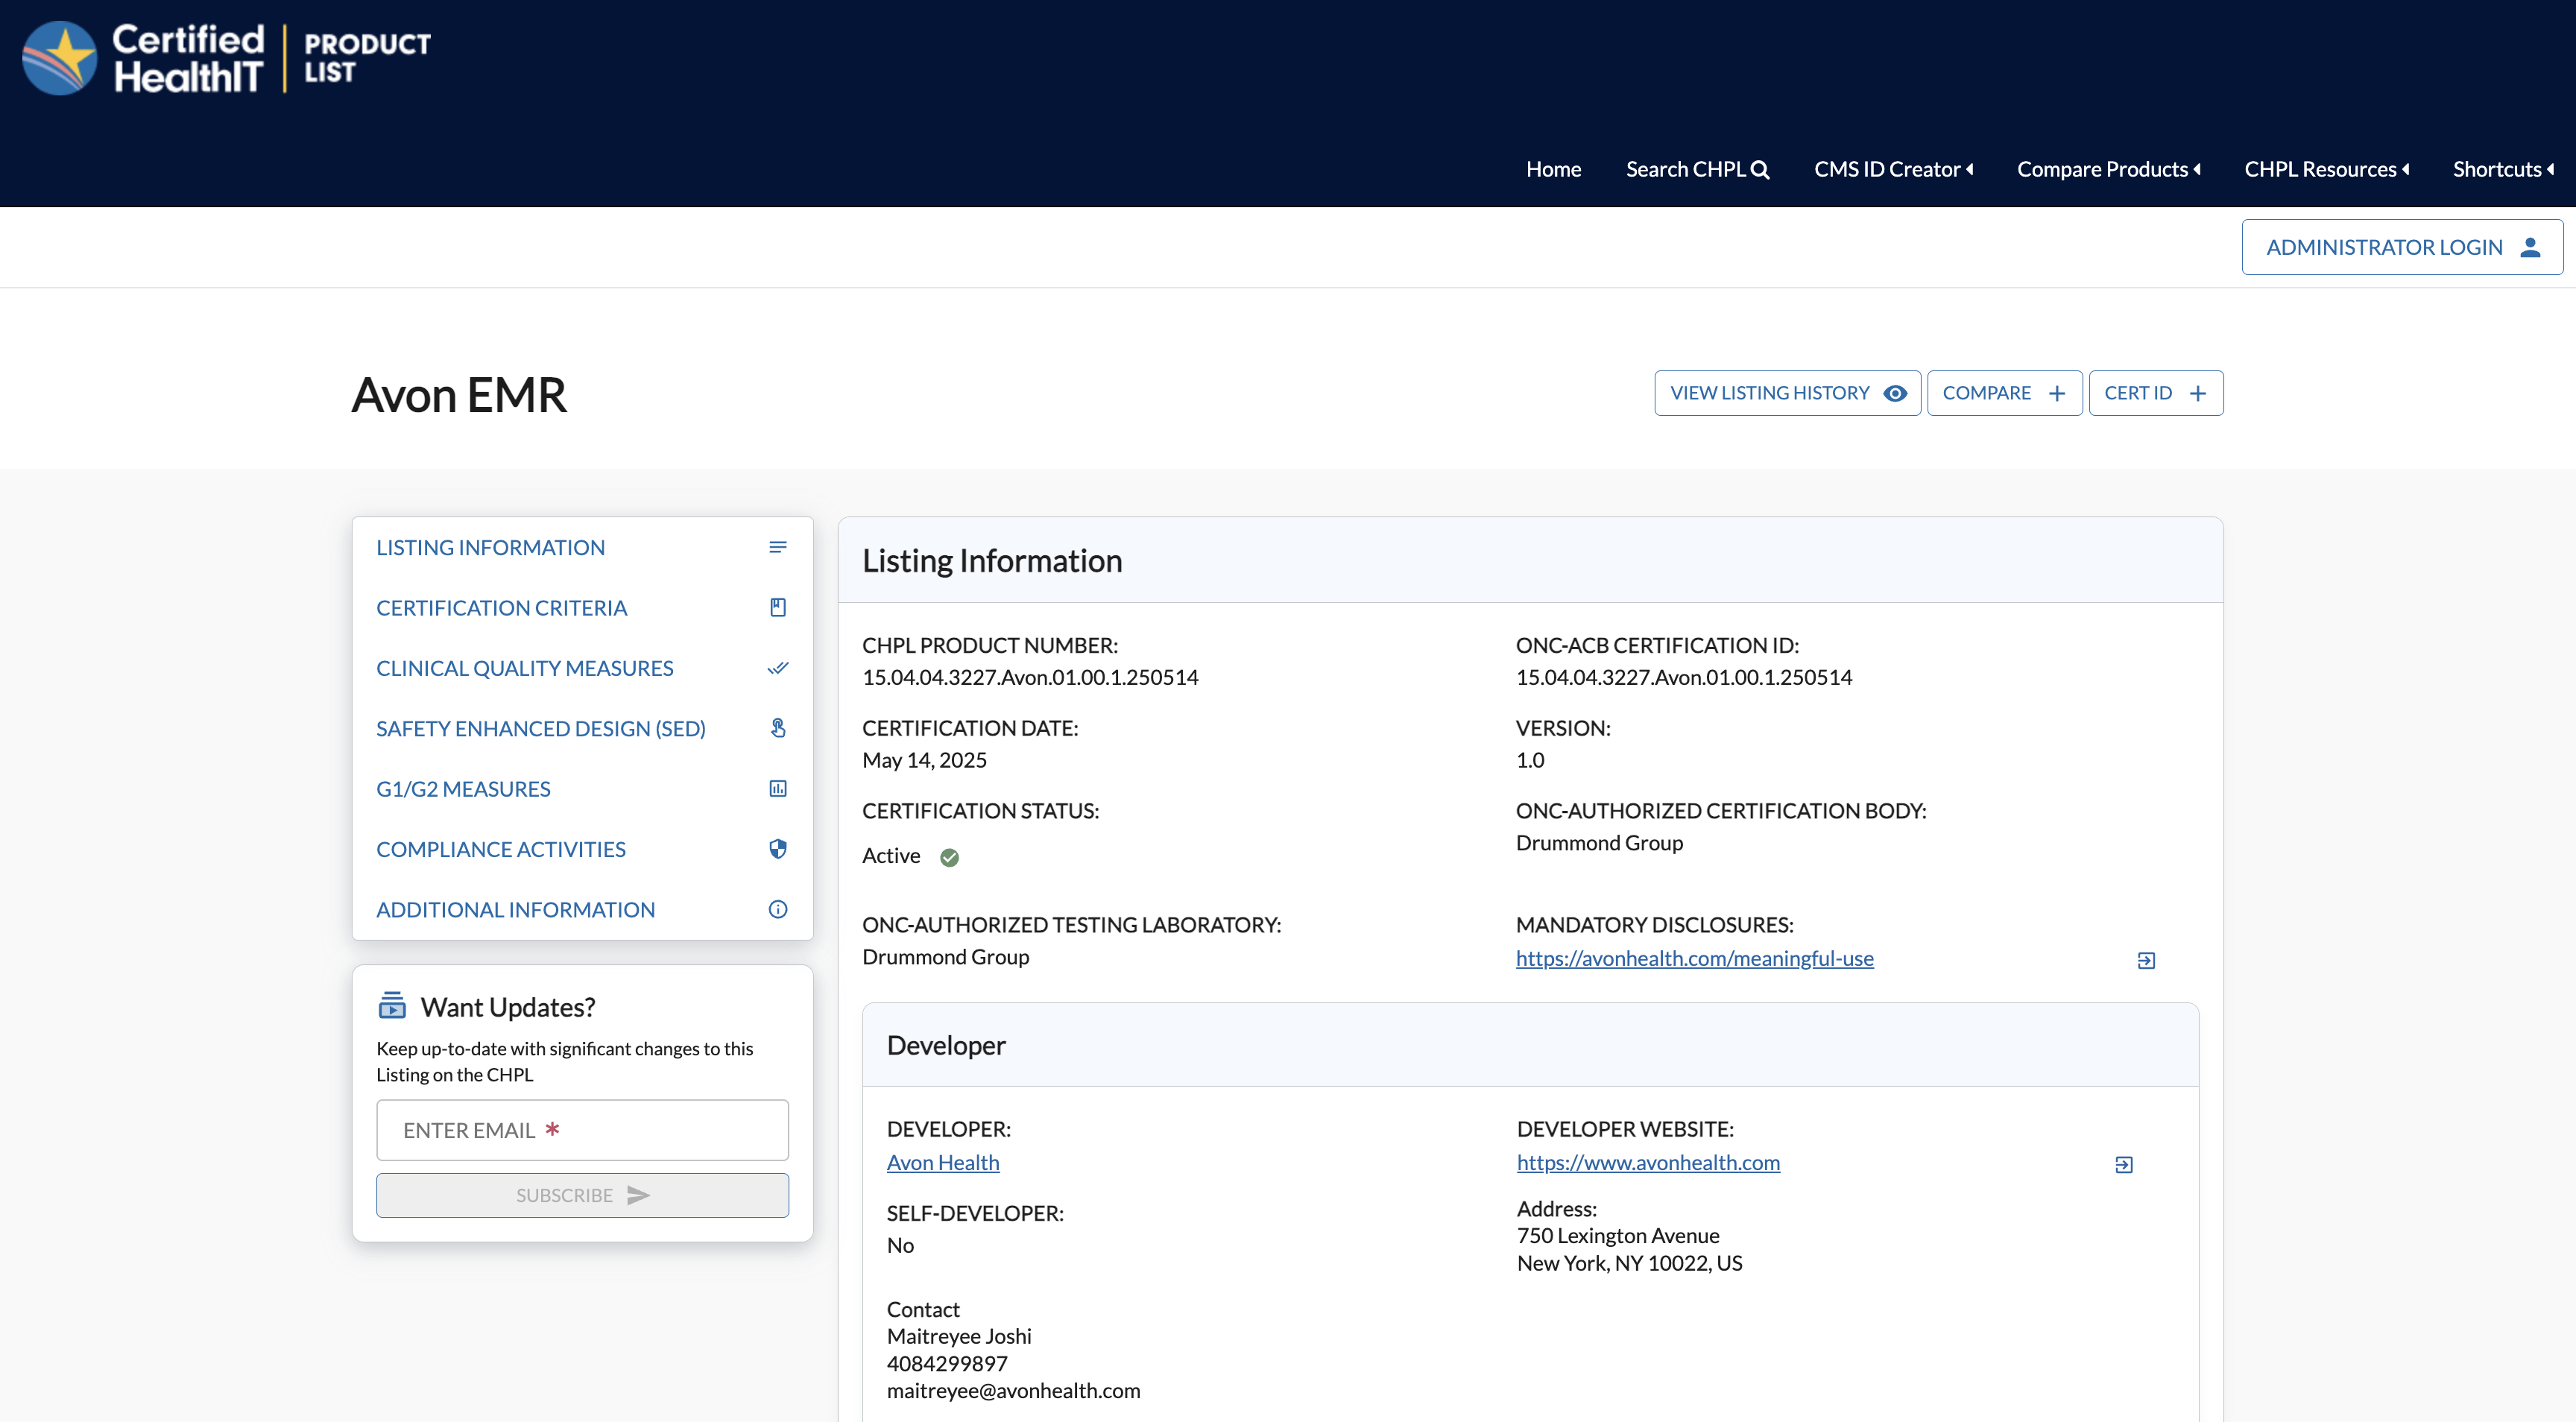Click the phone number 4084299897
Viewport: 2576px width, 1422px height.
pos(947,1363)
